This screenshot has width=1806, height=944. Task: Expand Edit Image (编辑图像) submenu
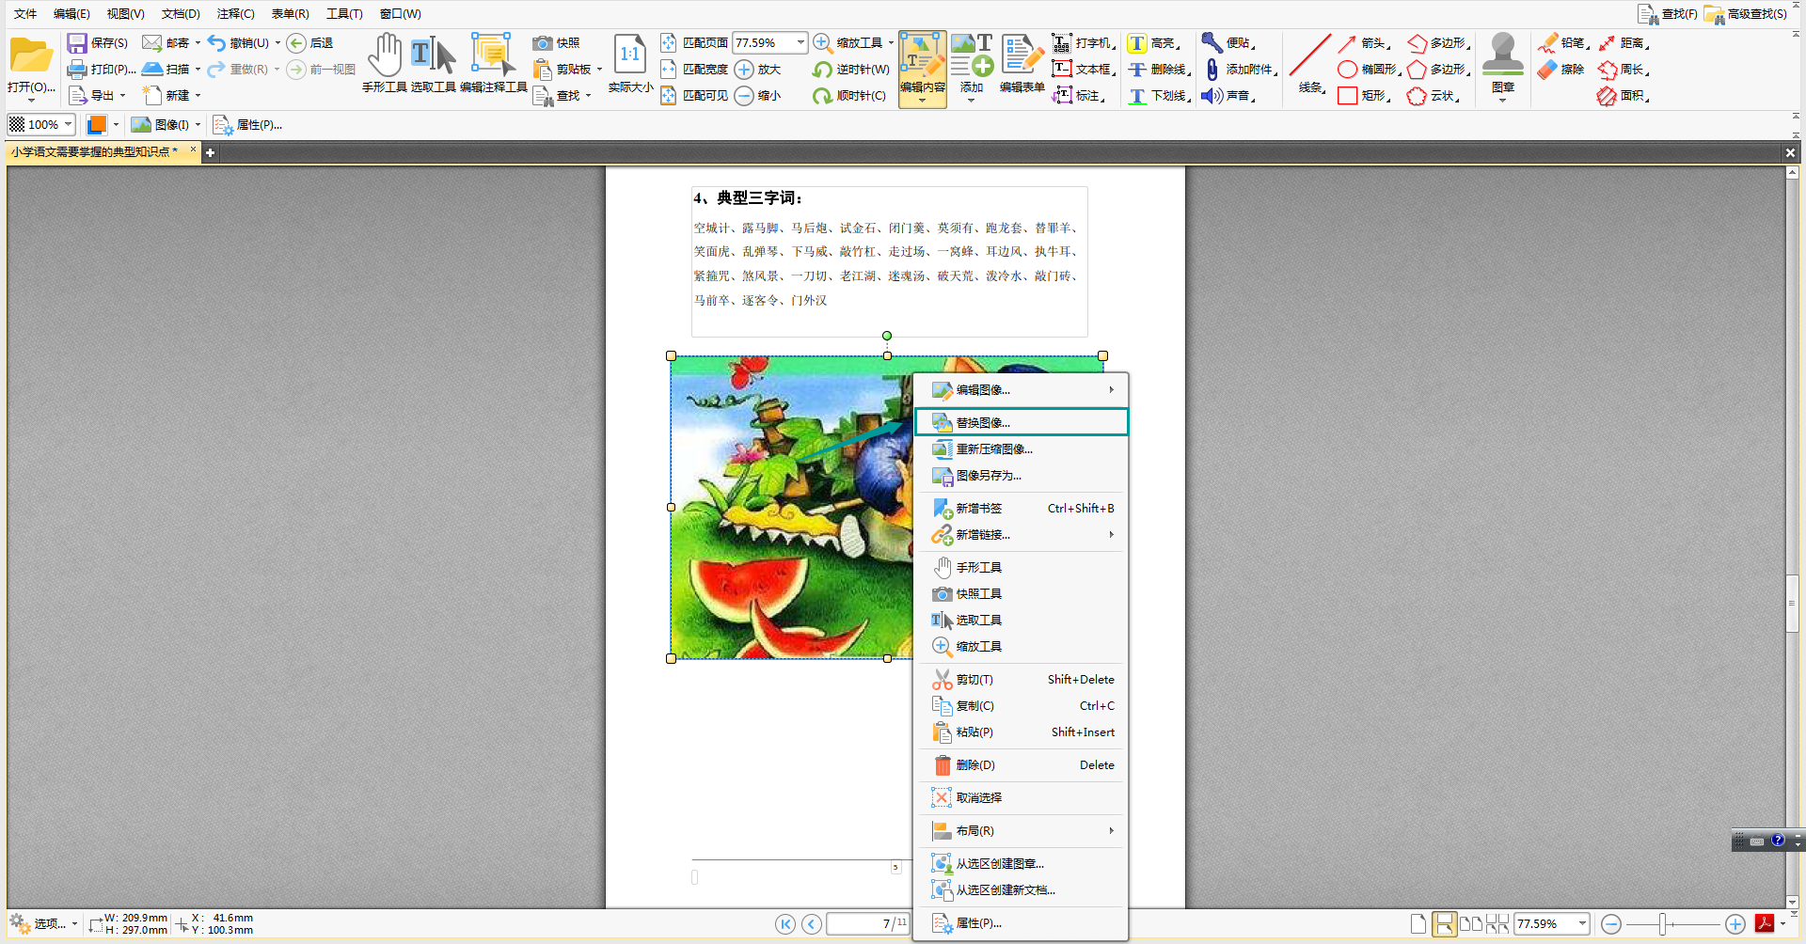click(x=1022, y=389)
